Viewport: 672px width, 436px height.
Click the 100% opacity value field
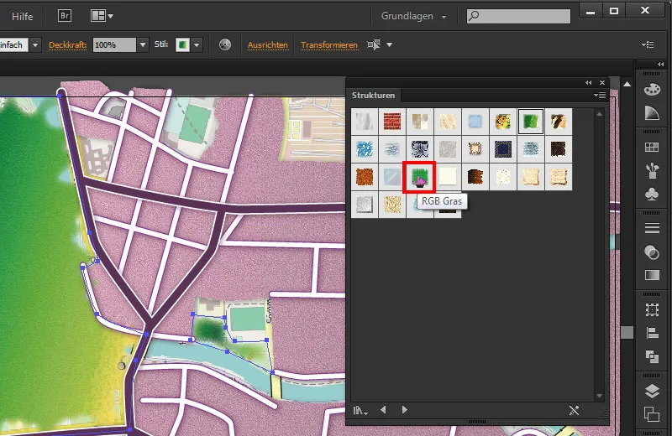coord(114,44)
